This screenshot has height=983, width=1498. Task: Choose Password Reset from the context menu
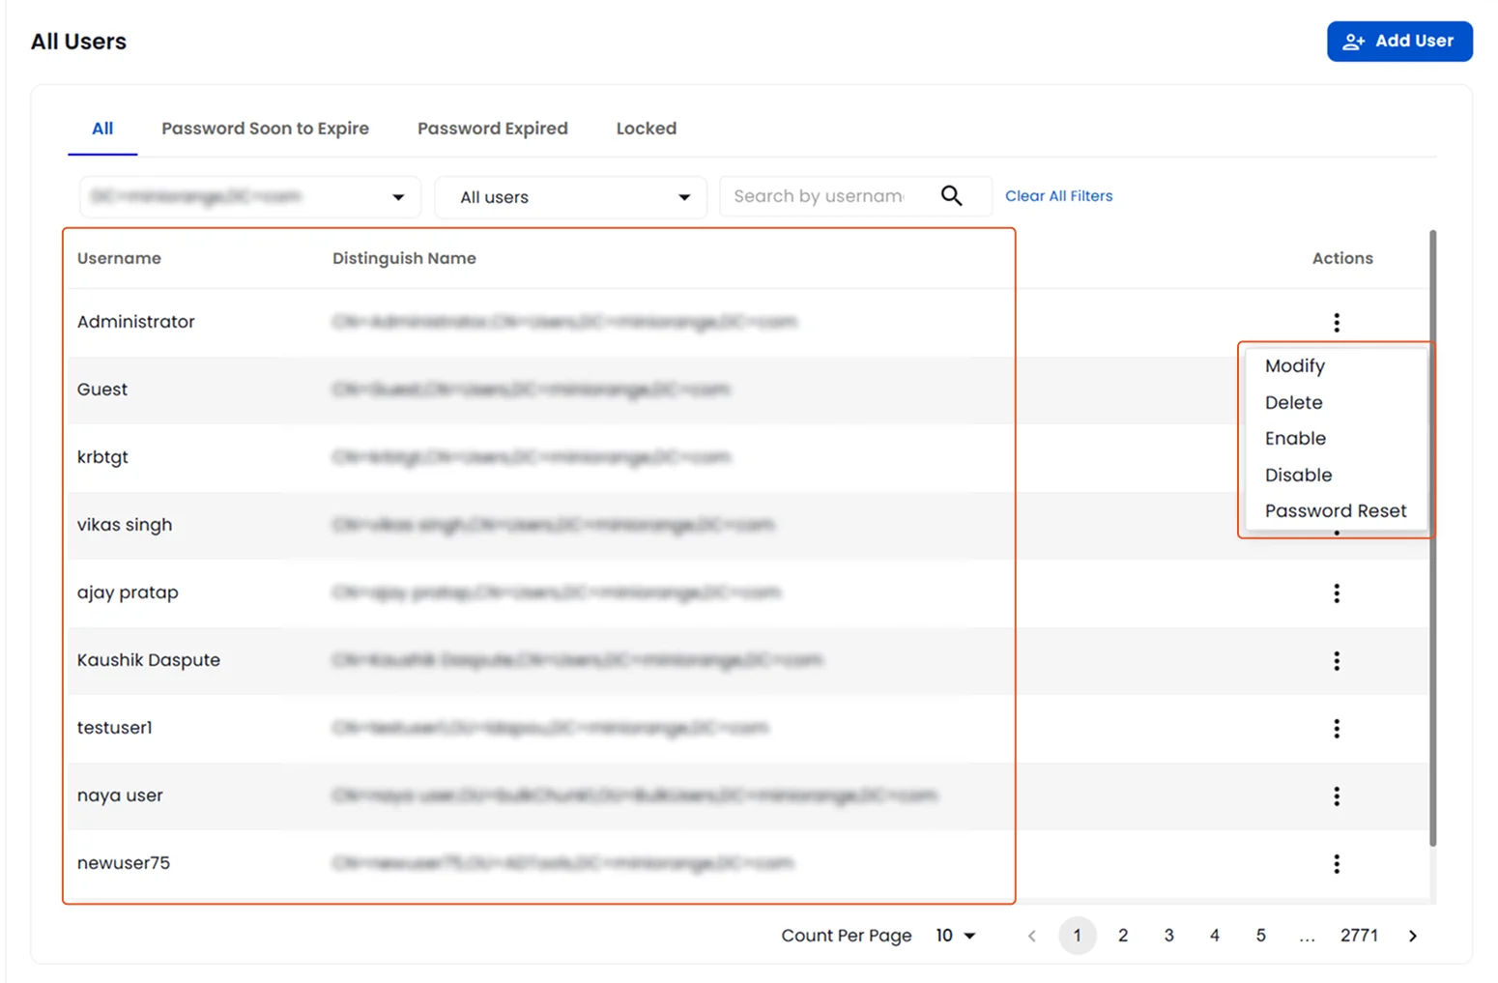pos(1336,510)
